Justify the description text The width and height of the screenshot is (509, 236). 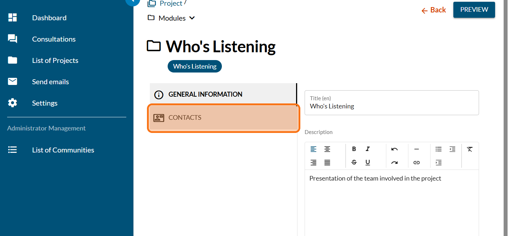tap(327, 162)
